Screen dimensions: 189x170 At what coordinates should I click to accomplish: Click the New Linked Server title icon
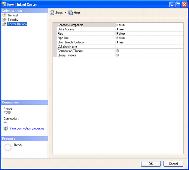pyautogui.click(x=4, y=4)
